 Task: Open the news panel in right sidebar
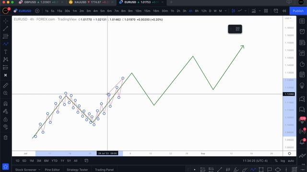pyautogui.click(x=302, y=43)
